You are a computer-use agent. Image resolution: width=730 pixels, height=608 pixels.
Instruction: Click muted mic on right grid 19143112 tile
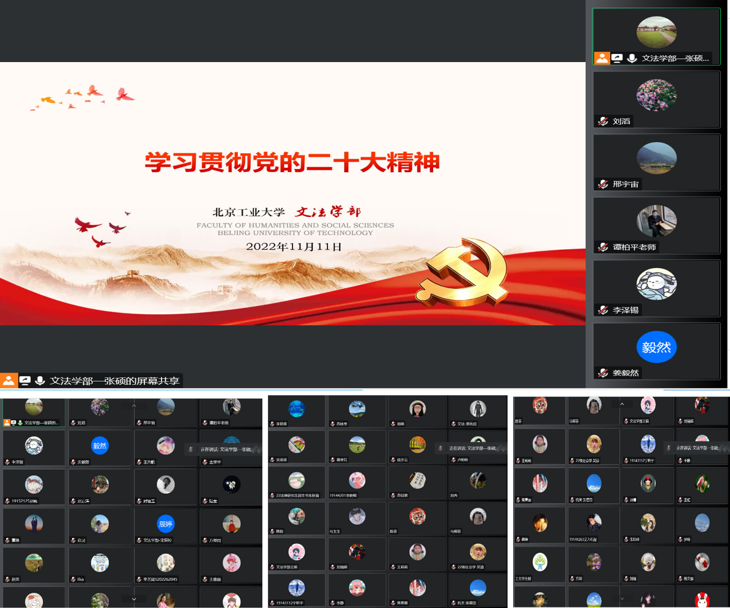click(x=626, y=460)
